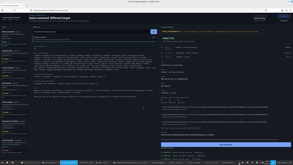Open the tele-ingestor fleet agent
293x165 pixels.
(x=7, y=83)
